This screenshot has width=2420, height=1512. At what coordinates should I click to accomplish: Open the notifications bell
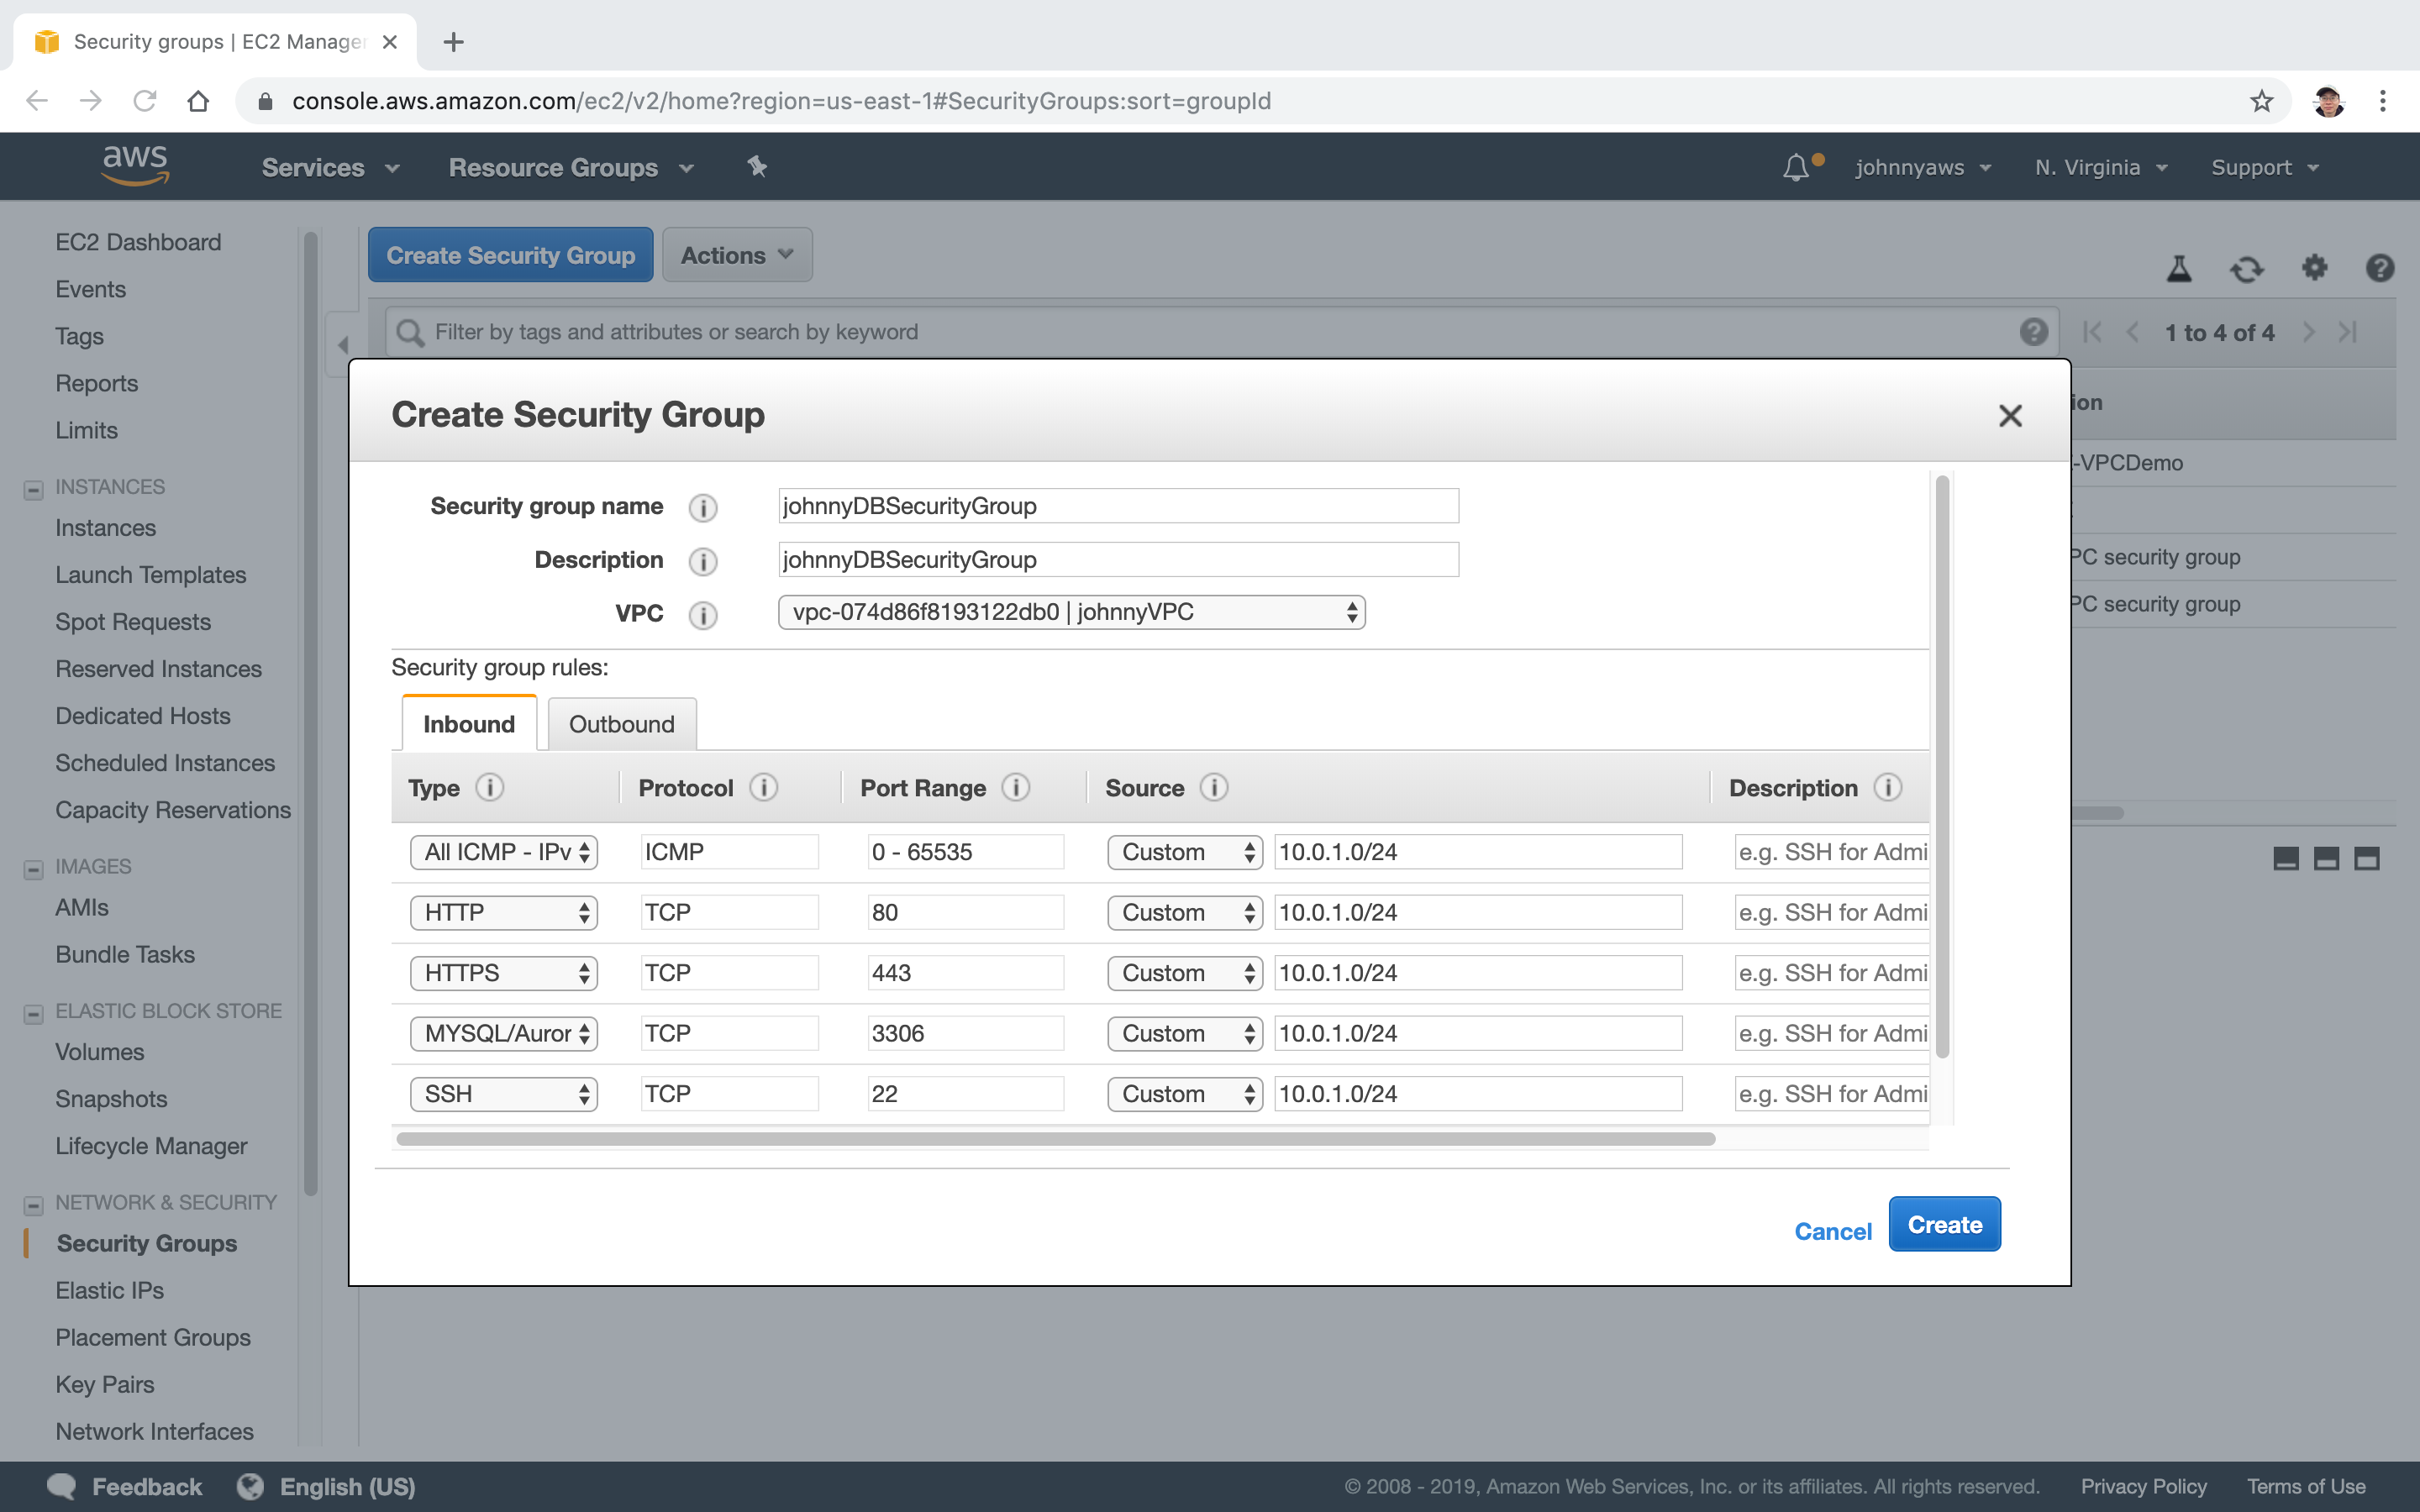(x=1796, y=167)
